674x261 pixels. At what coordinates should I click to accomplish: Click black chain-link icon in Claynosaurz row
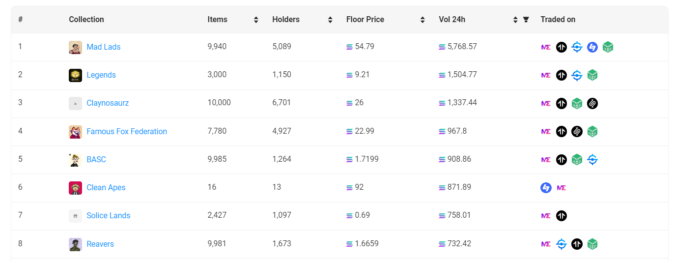[x=592, y=103]
